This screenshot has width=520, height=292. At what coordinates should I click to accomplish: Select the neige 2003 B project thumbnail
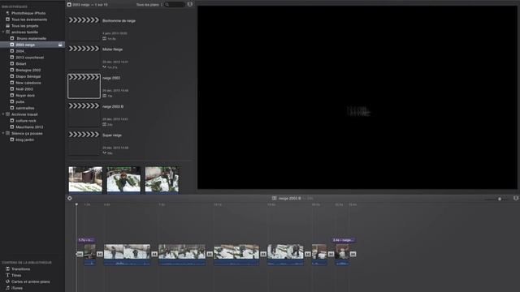tap(84, 114)
